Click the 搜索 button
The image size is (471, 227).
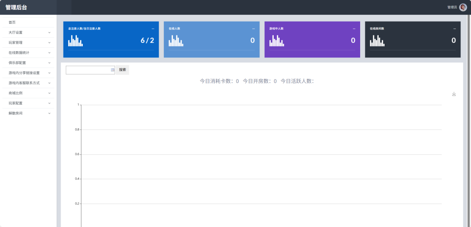click(122, 70)
